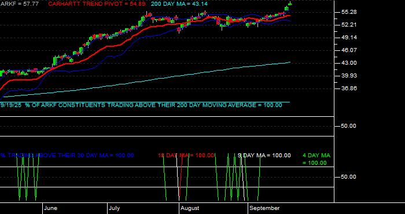Click the % TRADING ABOVE THEIR 30 DAY MA label
This screenshot has width=405, height=214.
click(x=67, y=156)
